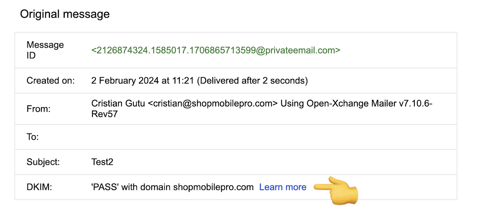481x217 pixels.
Task: Click the DKIM label
Action: point(39,187)
